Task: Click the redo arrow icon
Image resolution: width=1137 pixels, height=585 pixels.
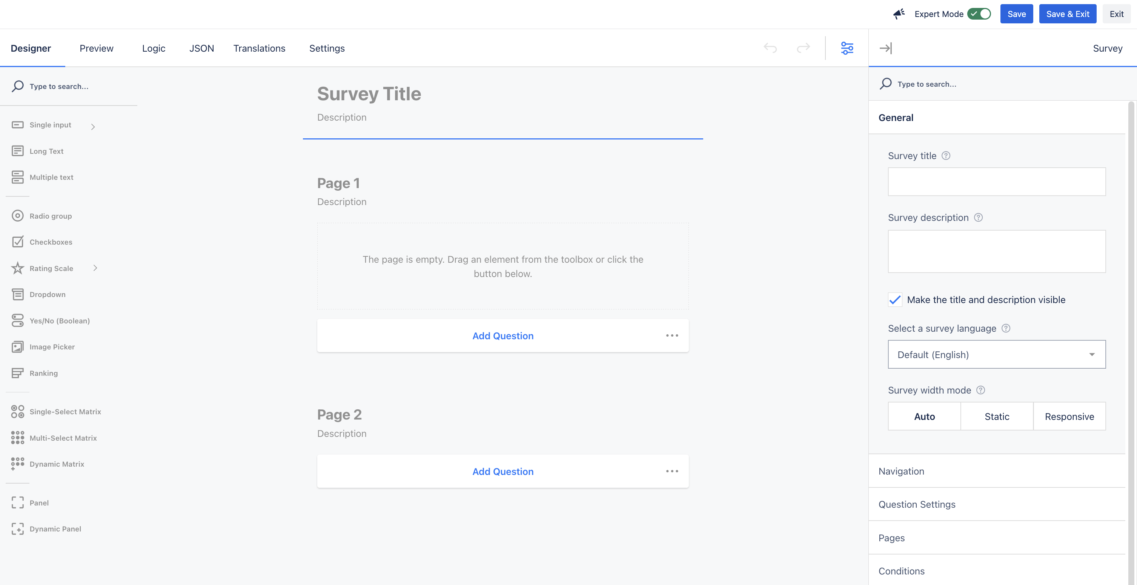Action: pos(803,47)
